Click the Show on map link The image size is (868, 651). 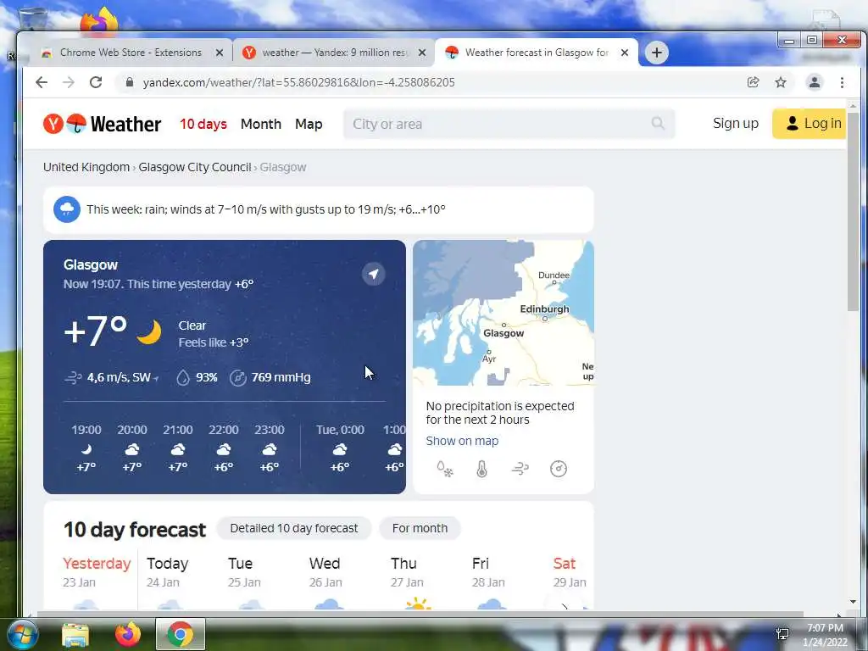pyautogui.click(x=462, y=441)
